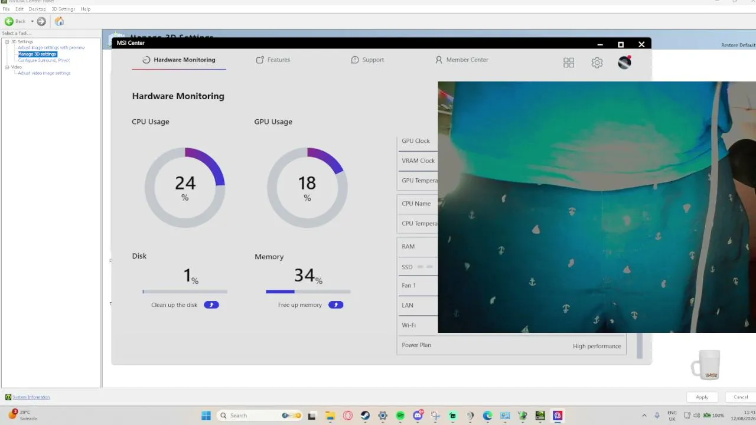Open the Task View taskbar icon
756x425 pixels.
[x=312, y=416]
